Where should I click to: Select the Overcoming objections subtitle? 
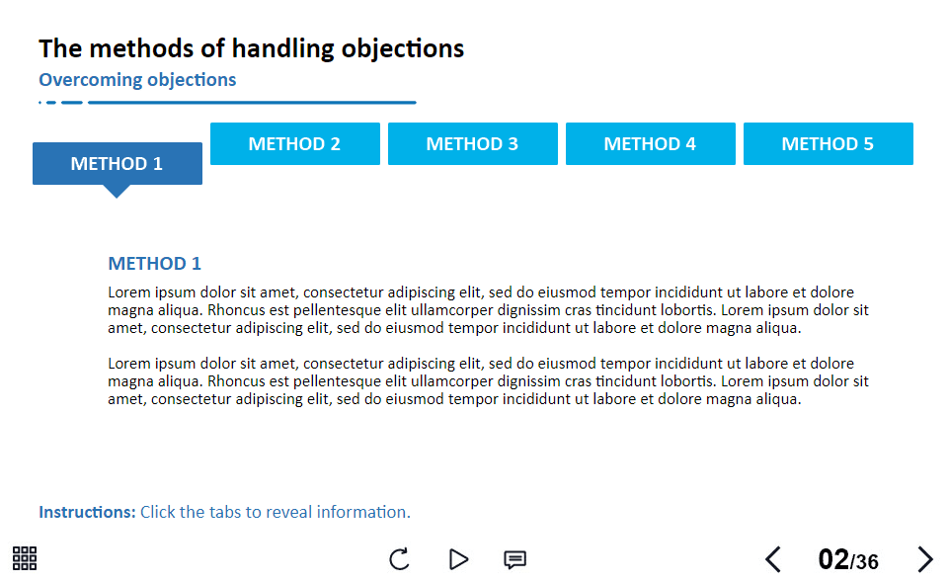137,80
